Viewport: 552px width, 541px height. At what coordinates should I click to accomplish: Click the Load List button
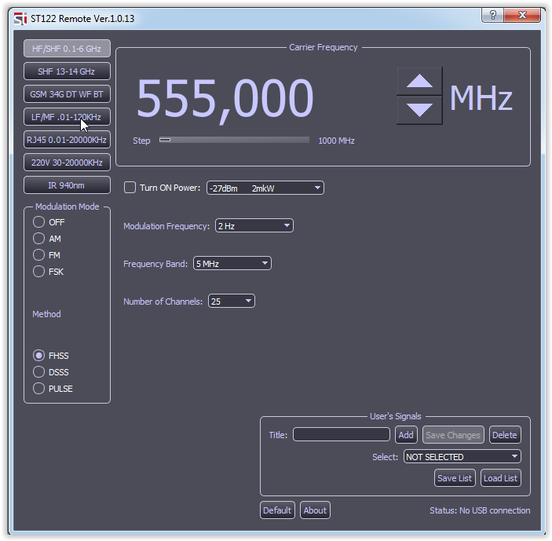(x=501, y=478)
